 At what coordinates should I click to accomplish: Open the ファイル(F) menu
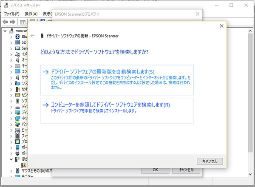[x=12, y=14]
